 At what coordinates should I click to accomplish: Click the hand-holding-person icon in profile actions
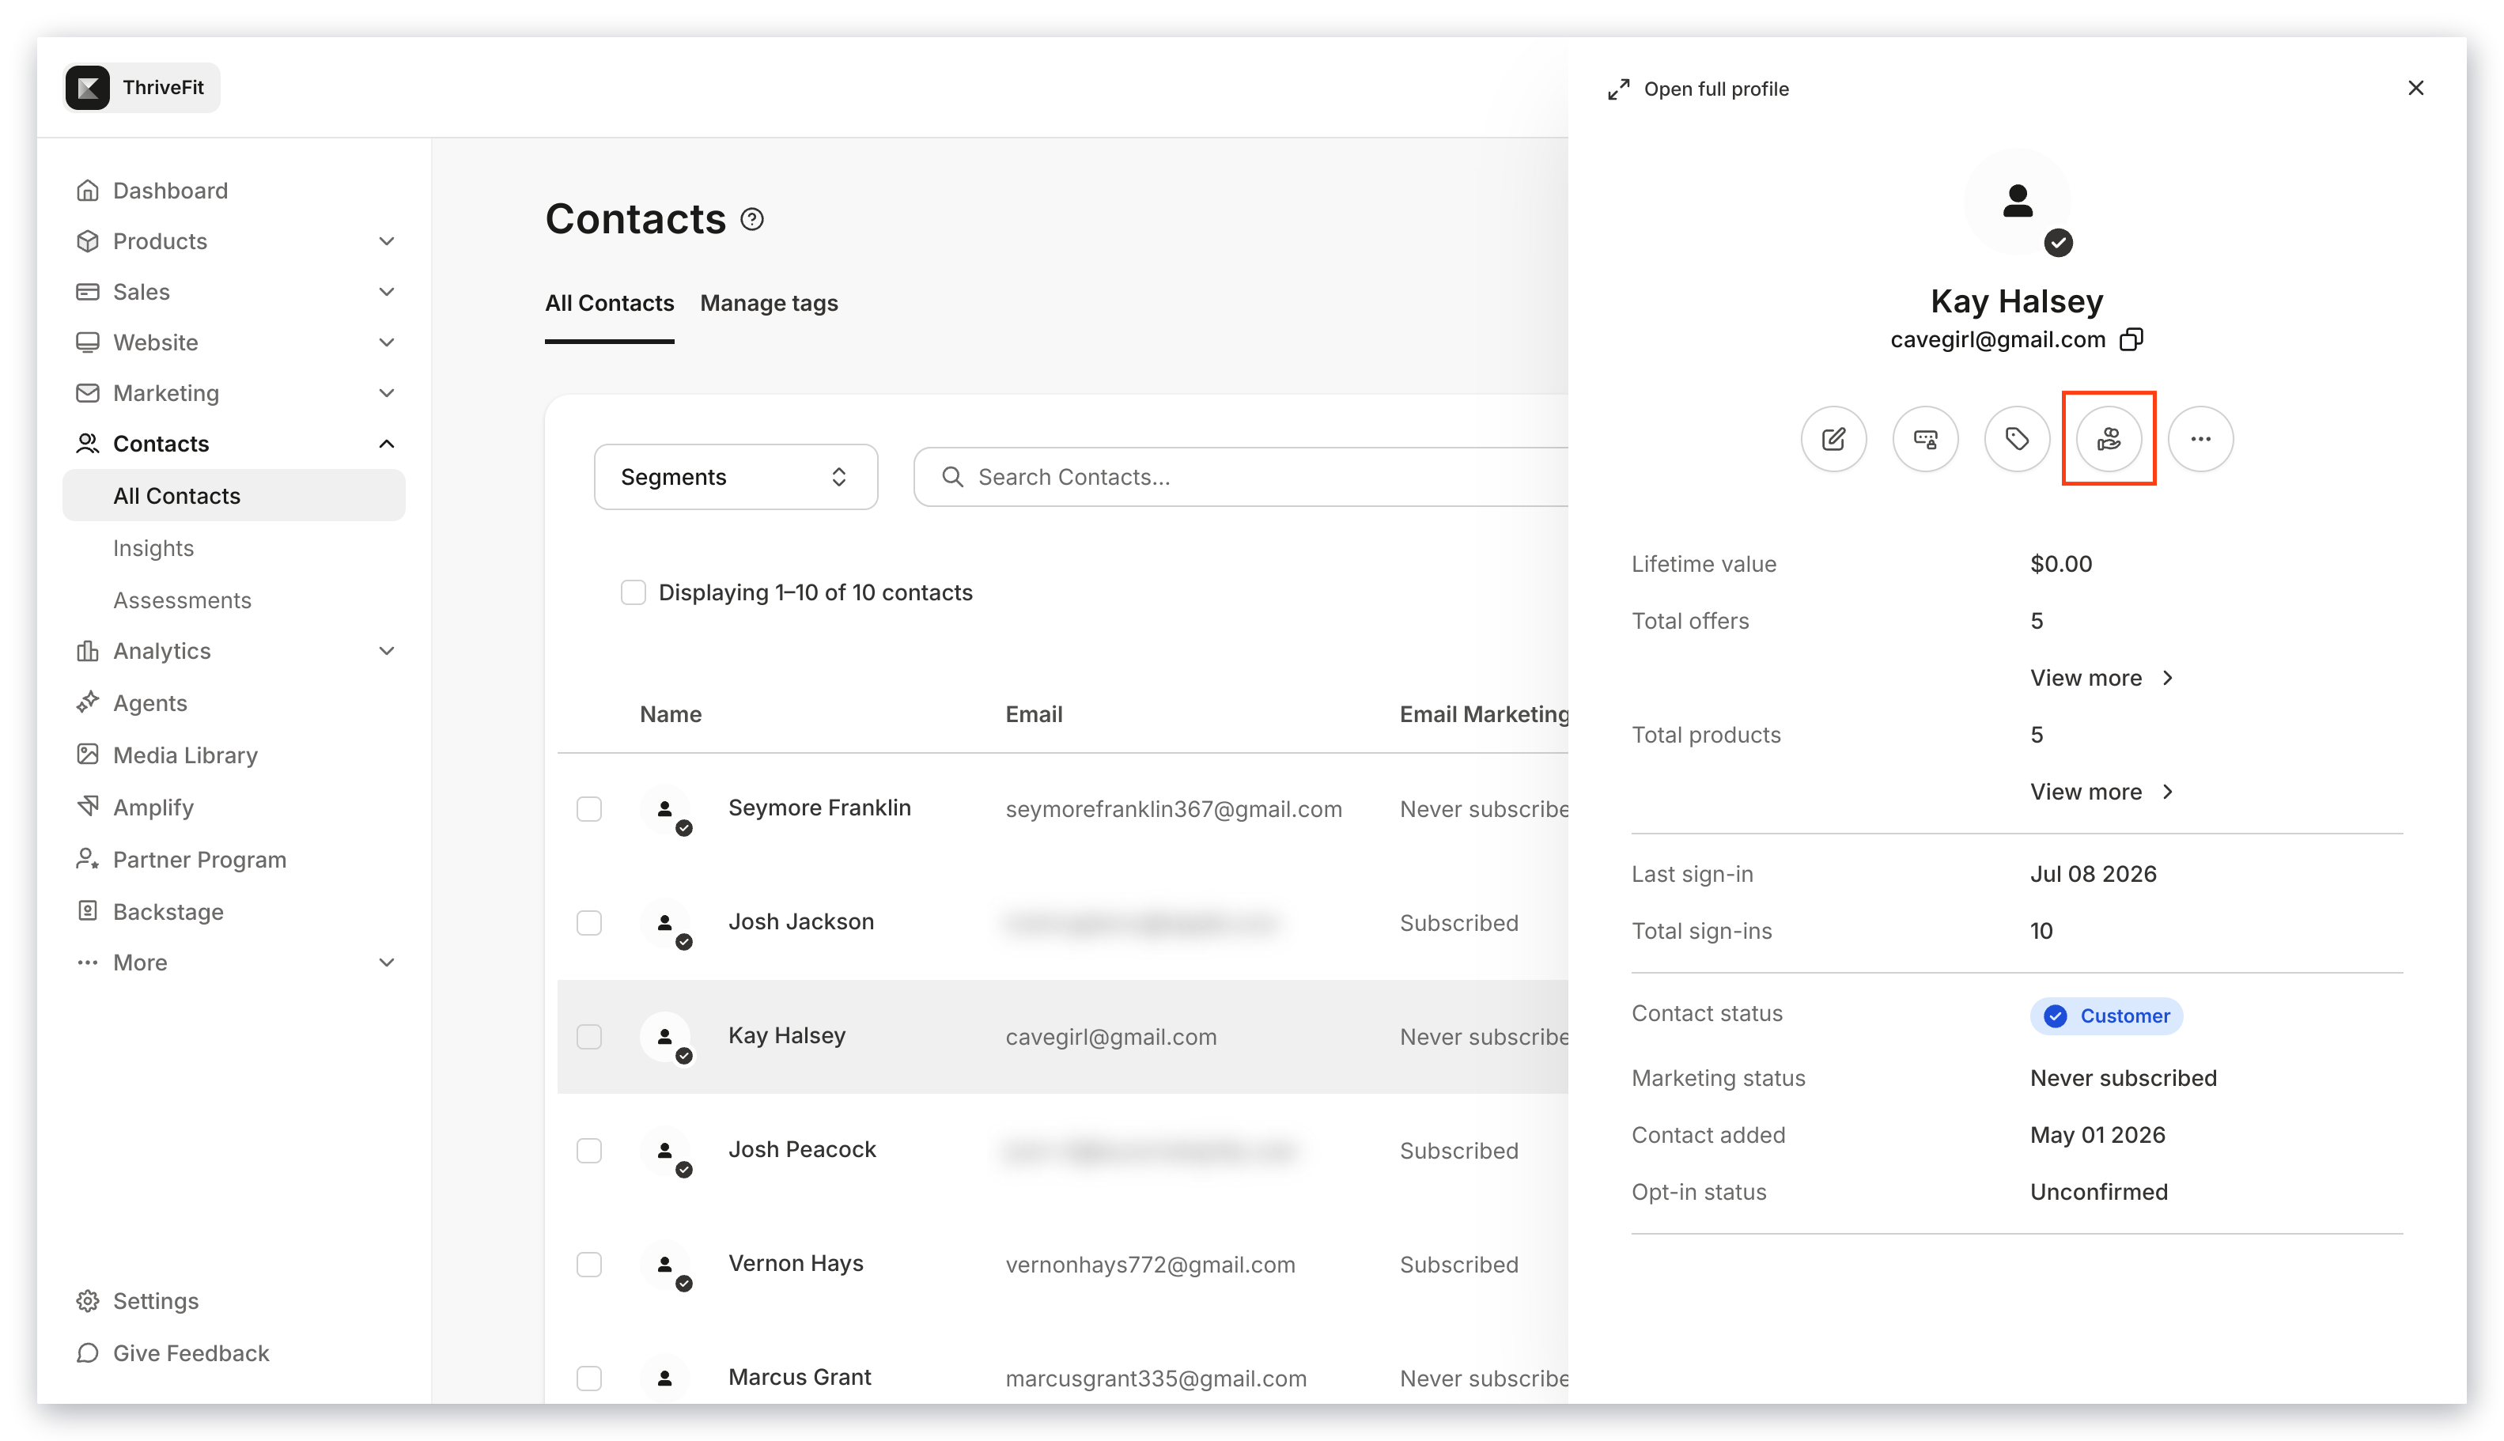[2108, 438]
